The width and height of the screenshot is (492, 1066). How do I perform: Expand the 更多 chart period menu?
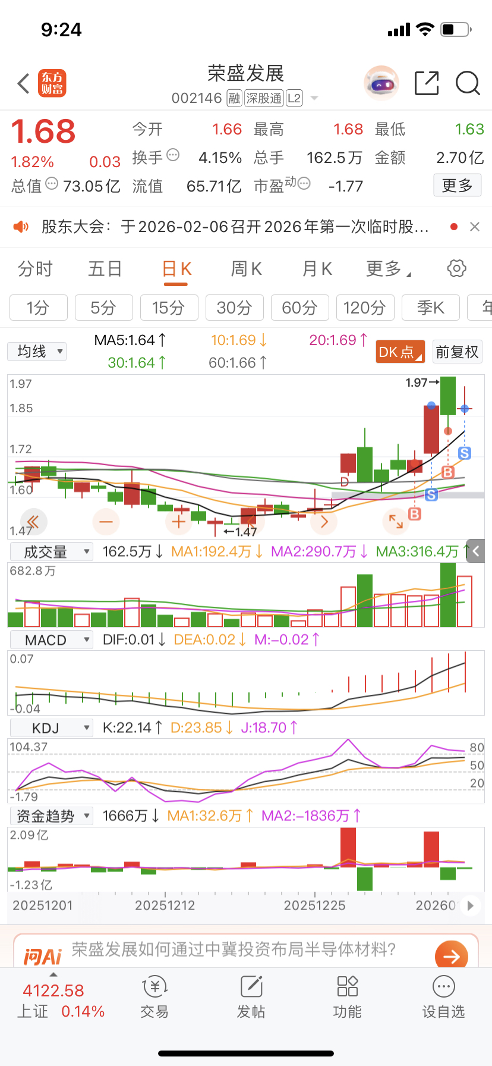click(389, 269)
